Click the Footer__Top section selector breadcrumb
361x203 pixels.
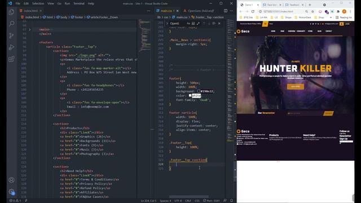pos(208,17)
